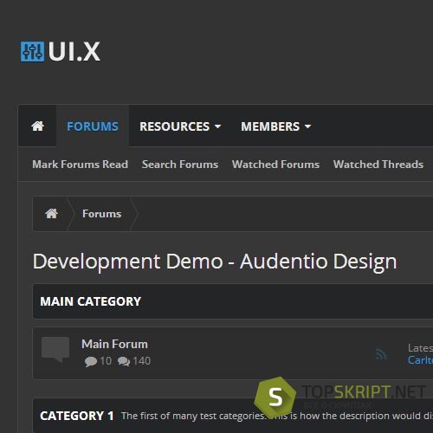Expand the Resources dropdown arrow

pyautogui.click(x=217, y=126)
